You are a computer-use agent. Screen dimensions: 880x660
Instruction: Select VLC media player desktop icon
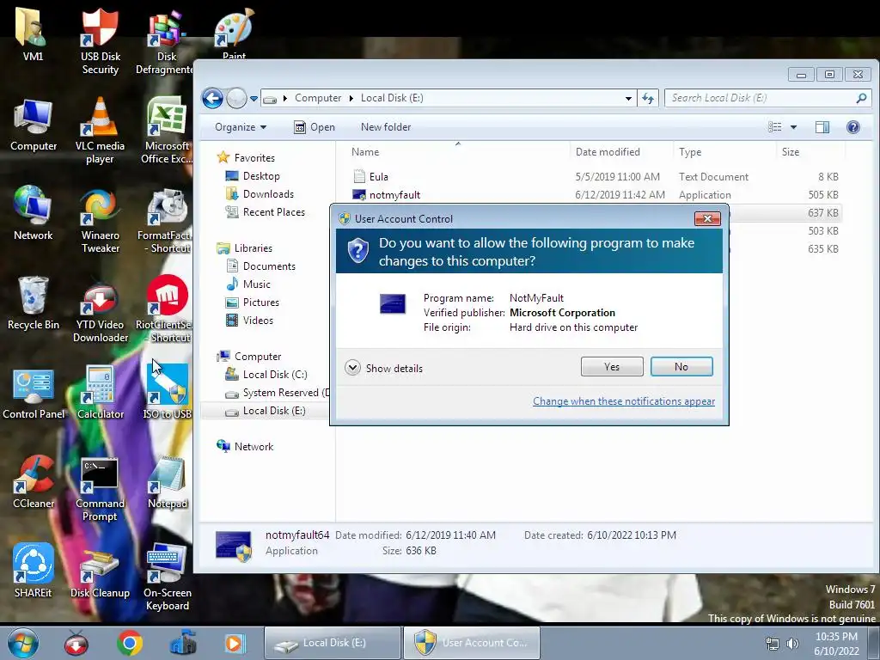click(100, 131)
